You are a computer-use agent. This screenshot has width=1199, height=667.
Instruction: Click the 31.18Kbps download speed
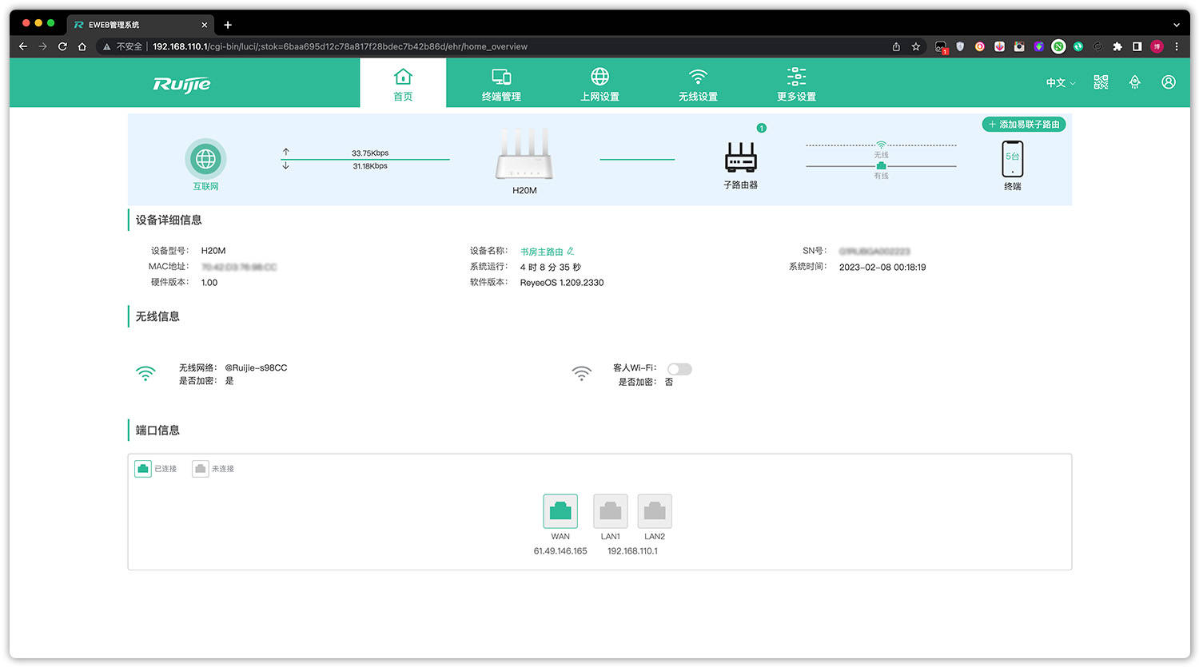click(x=370, y=166)
